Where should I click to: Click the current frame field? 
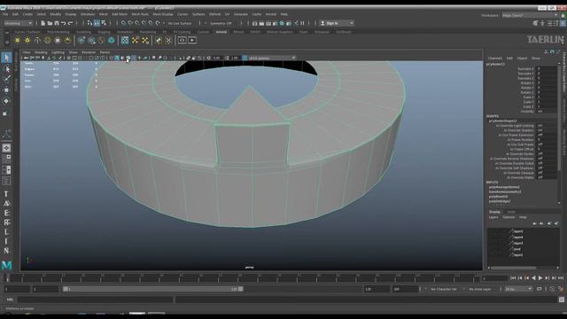494,278
